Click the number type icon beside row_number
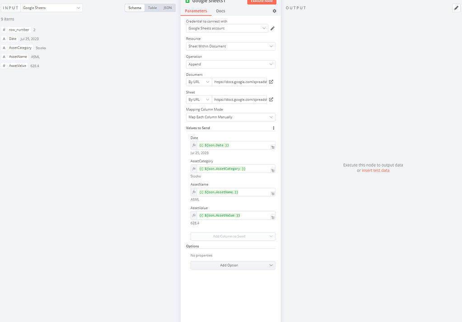The height and width of the screenshot is (322, 462). (4, 29)
